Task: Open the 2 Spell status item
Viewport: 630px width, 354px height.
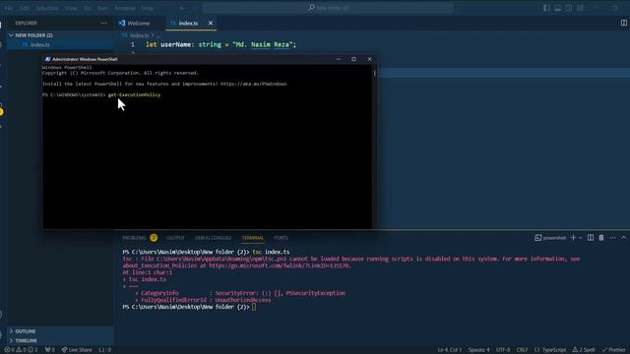Action: point(584,350)
